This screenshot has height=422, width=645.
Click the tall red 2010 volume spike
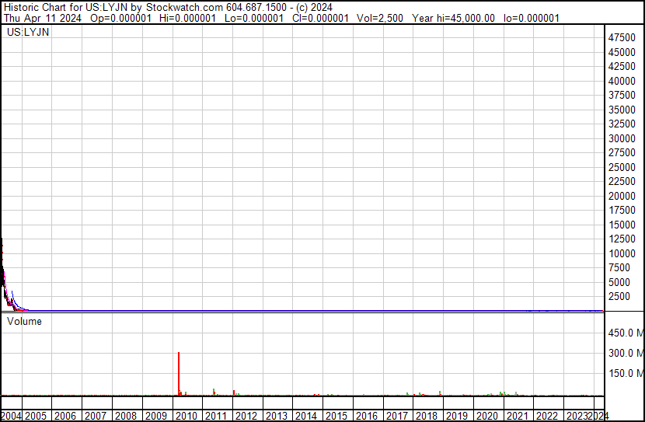(179, 374)
